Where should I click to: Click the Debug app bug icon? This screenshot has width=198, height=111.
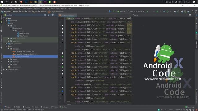(157, 12)
